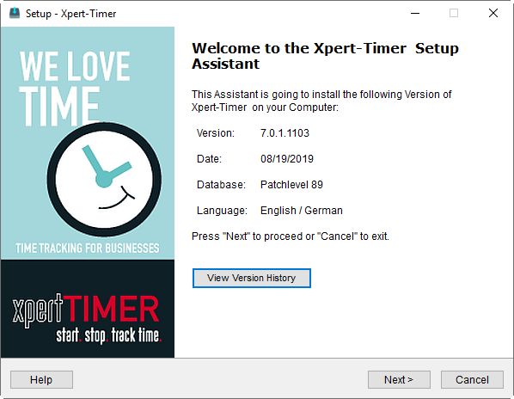Click the English / German language value

(301, 211)
